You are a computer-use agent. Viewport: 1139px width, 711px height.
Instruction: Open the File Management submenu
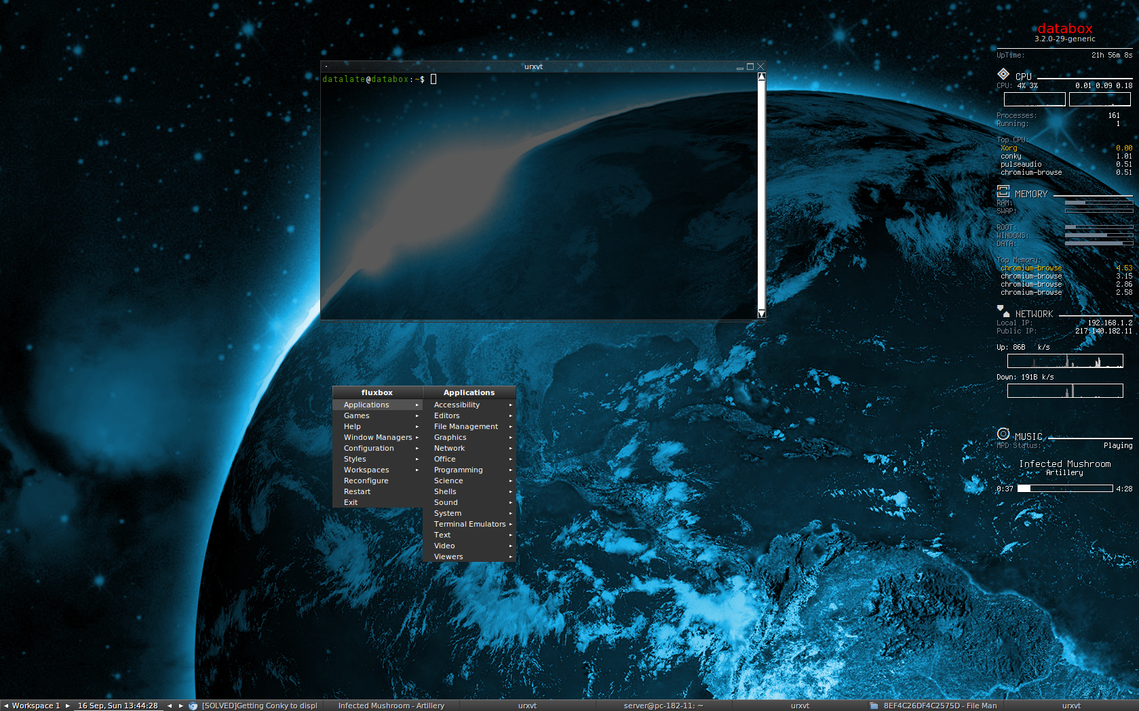coord(469,426)
